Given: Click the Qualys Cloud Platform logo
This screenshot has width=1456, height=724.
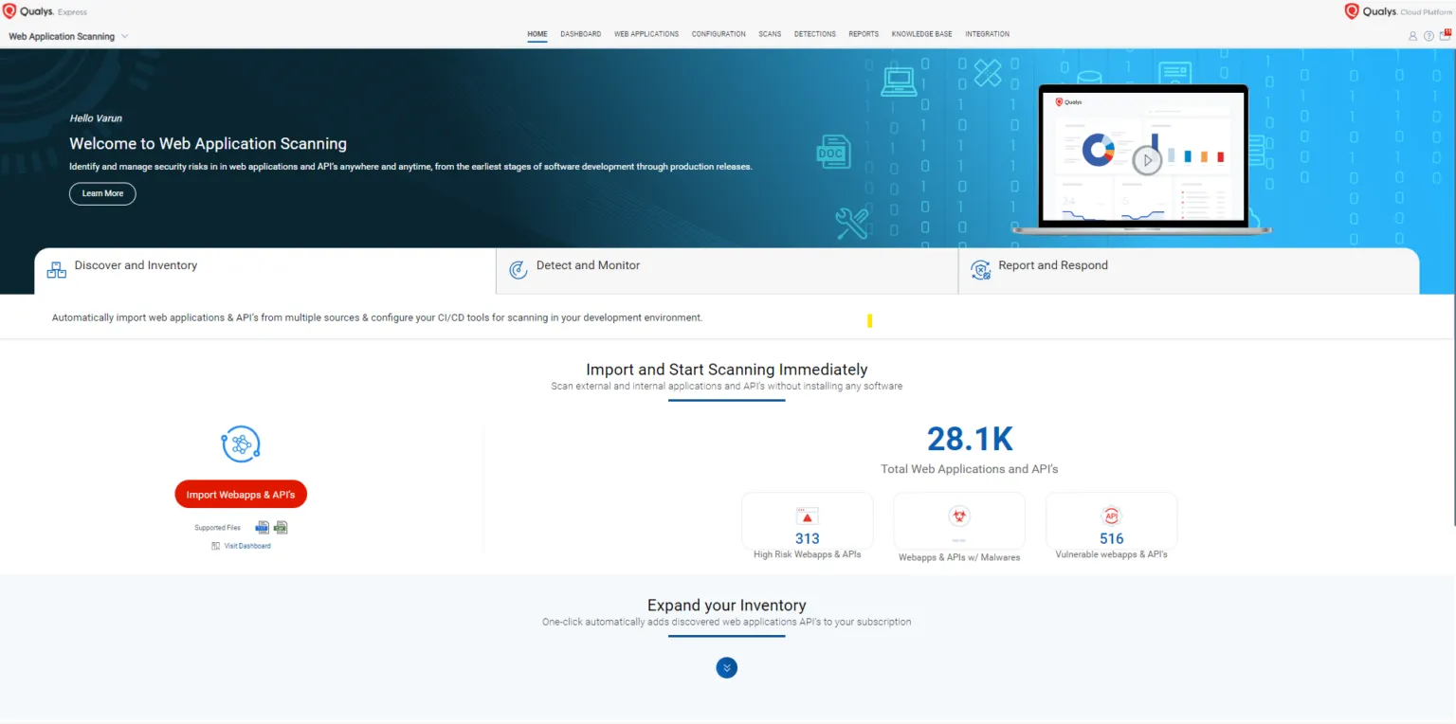Looking at the screenshot, I should [1398, 11].
